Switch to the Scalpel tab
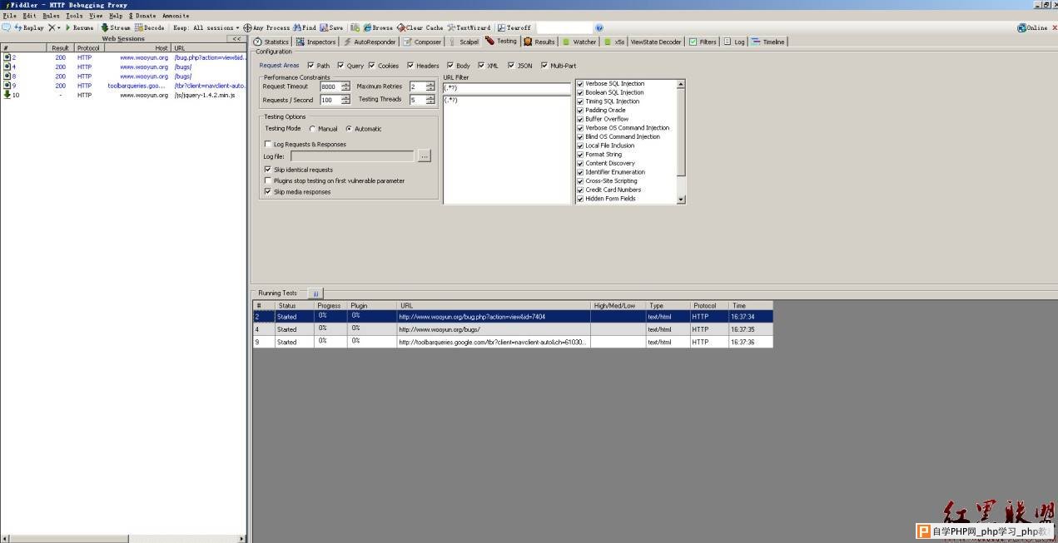1058x543 pixels. 464,42
